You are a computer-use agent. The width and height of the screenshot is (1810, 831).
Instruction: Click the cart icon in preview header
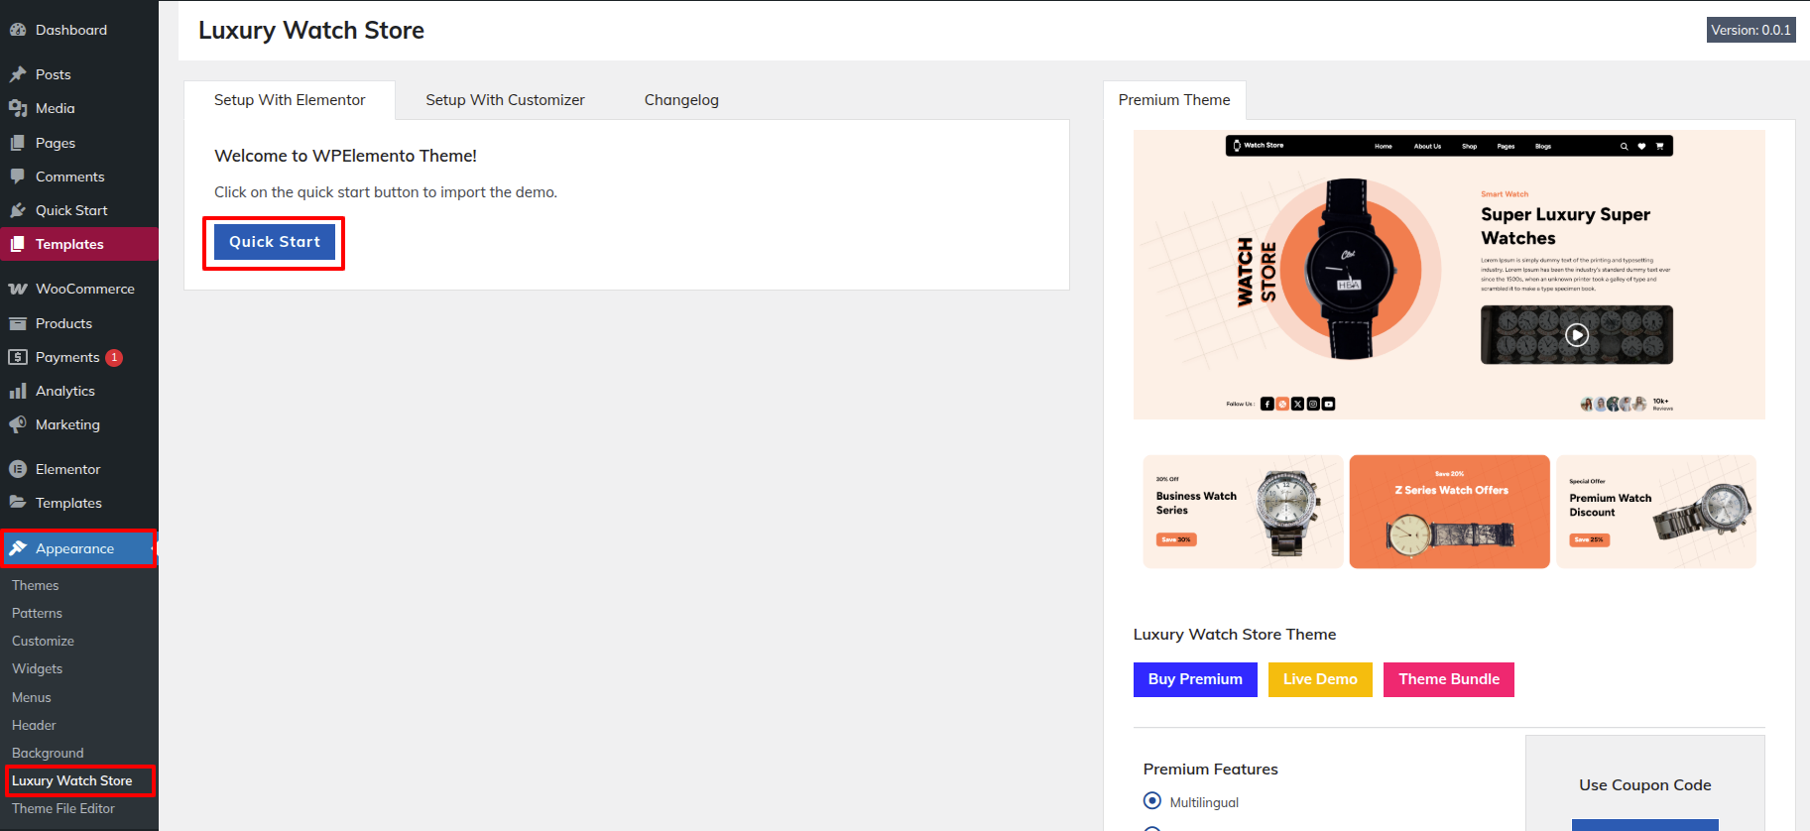pyautogui.click(x=1659, y=146)
